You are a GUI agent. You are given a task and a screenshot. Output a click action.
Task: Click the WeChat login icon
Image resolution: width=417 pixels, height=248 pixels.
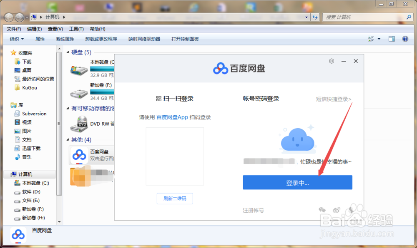322,210
